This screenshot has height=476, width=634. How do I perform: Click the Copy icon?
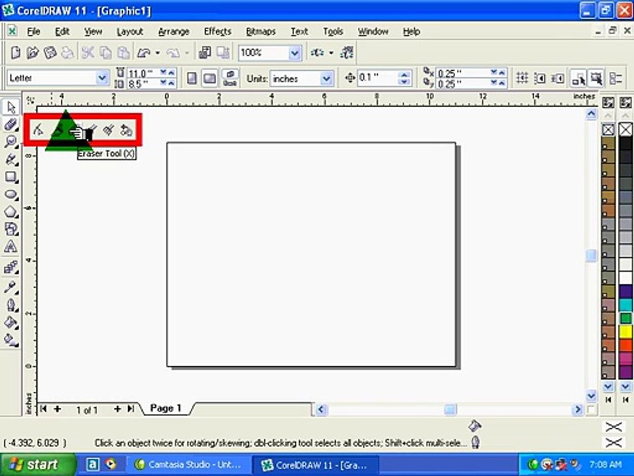coord(106,53)
